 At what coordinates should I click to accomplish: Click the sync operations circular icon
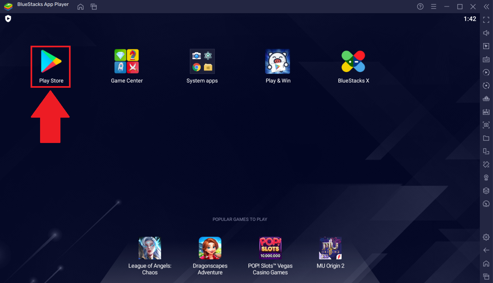coord(486,85)
